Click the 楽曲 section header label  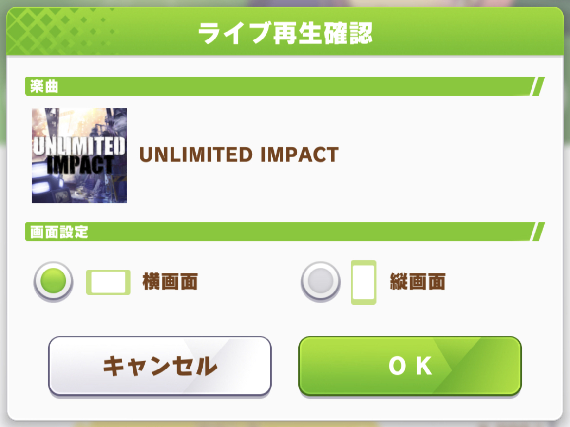[44, 87]
